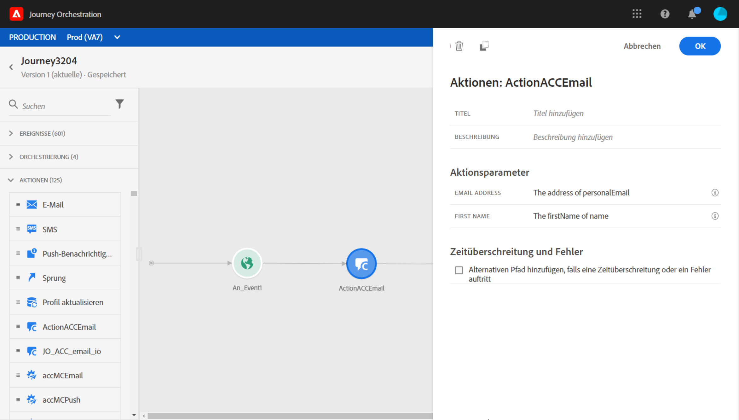Click the Abbrechen button
The image size is (739, 420).
pos(642,46)
